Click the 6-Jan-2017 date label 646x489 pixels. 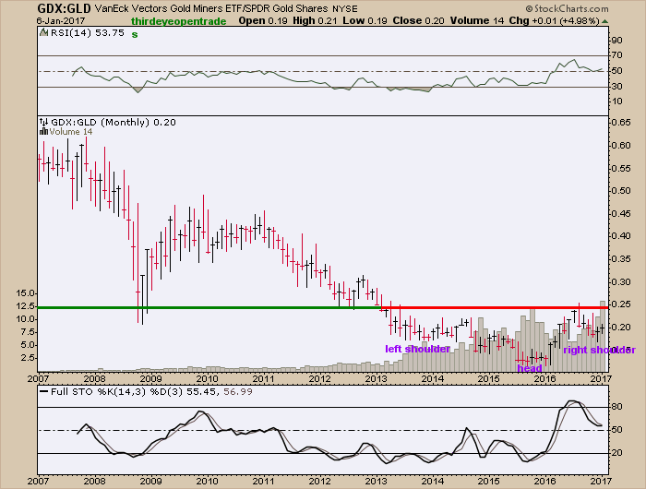pos(61,21)
